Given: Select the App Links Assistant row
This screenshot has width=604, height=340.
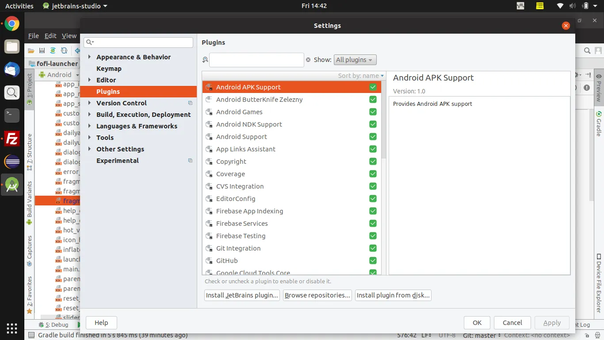Looking at the screenshot, I should coord(292,149).
